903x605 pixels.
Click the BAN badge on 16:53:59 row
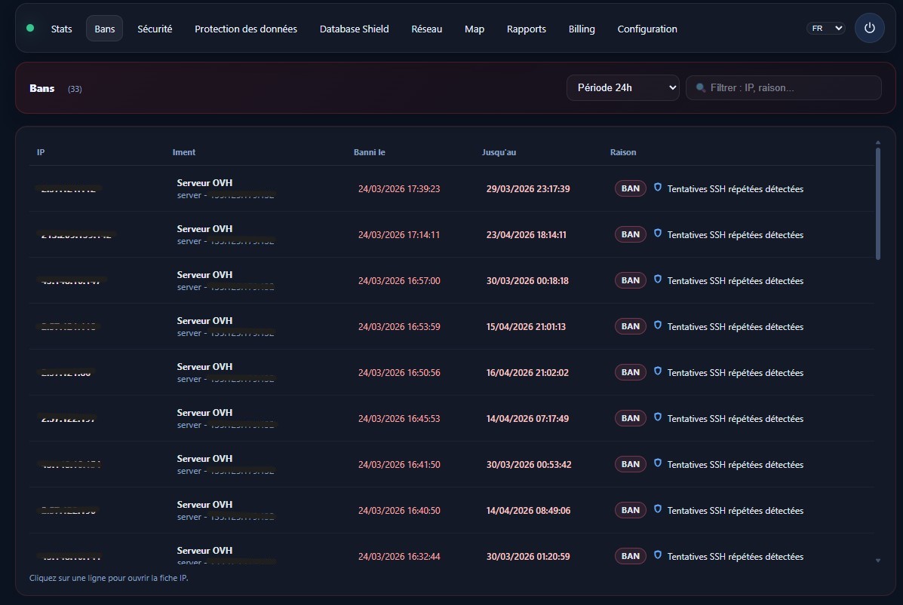coord(630,326)
